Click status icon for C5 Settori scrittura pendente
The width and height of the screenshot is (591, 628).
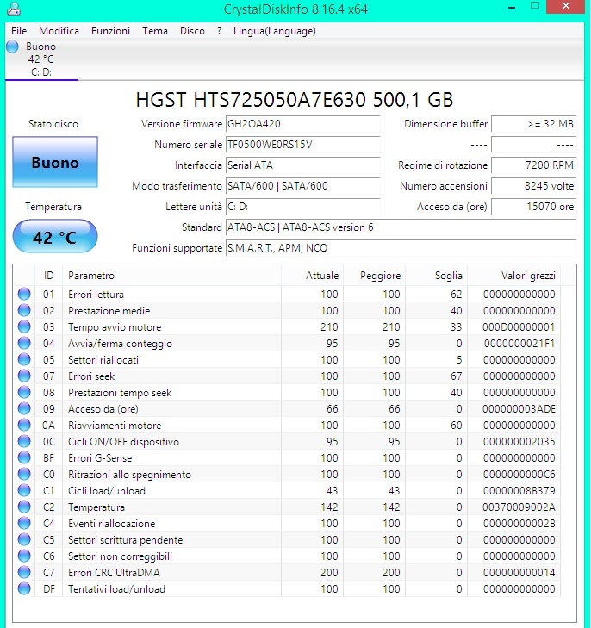click(x=24, y=540)
